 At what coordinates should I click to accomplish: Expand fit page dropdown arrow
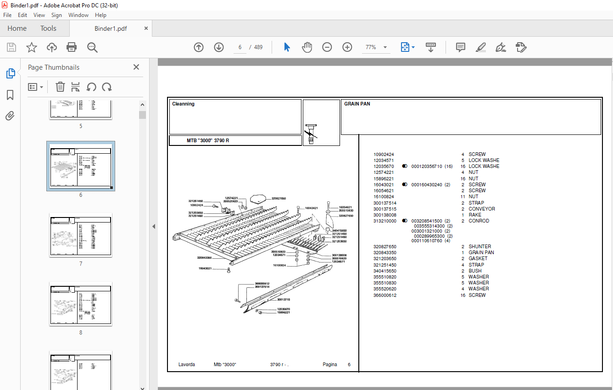413,47
